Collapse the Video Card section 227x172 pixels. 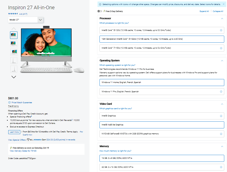(x=222, y=104)
